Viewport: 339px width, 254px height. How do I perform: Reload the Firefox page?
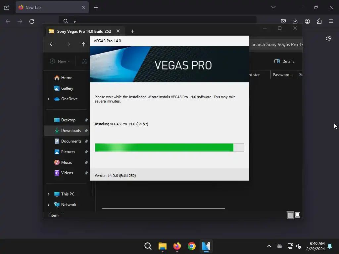[x=32, y=21]
